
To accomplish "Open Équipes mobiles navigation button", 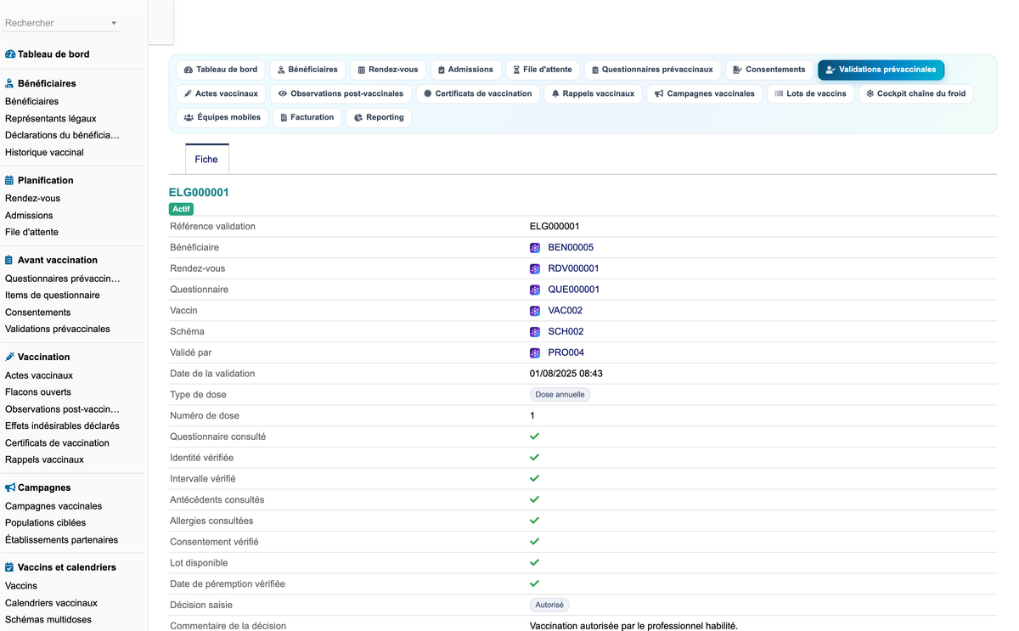I will pyautogui.click(x=223, y=117).
